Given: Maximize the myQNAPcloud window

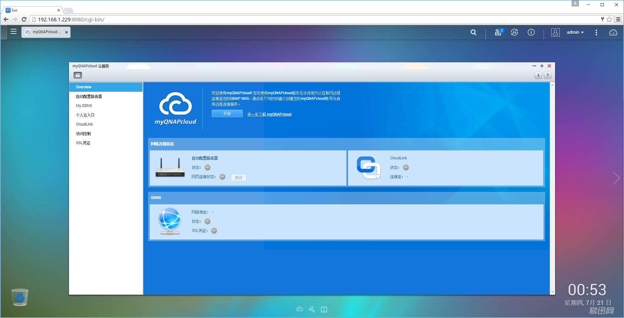Looking at the screenshot, I should point(542,66).
